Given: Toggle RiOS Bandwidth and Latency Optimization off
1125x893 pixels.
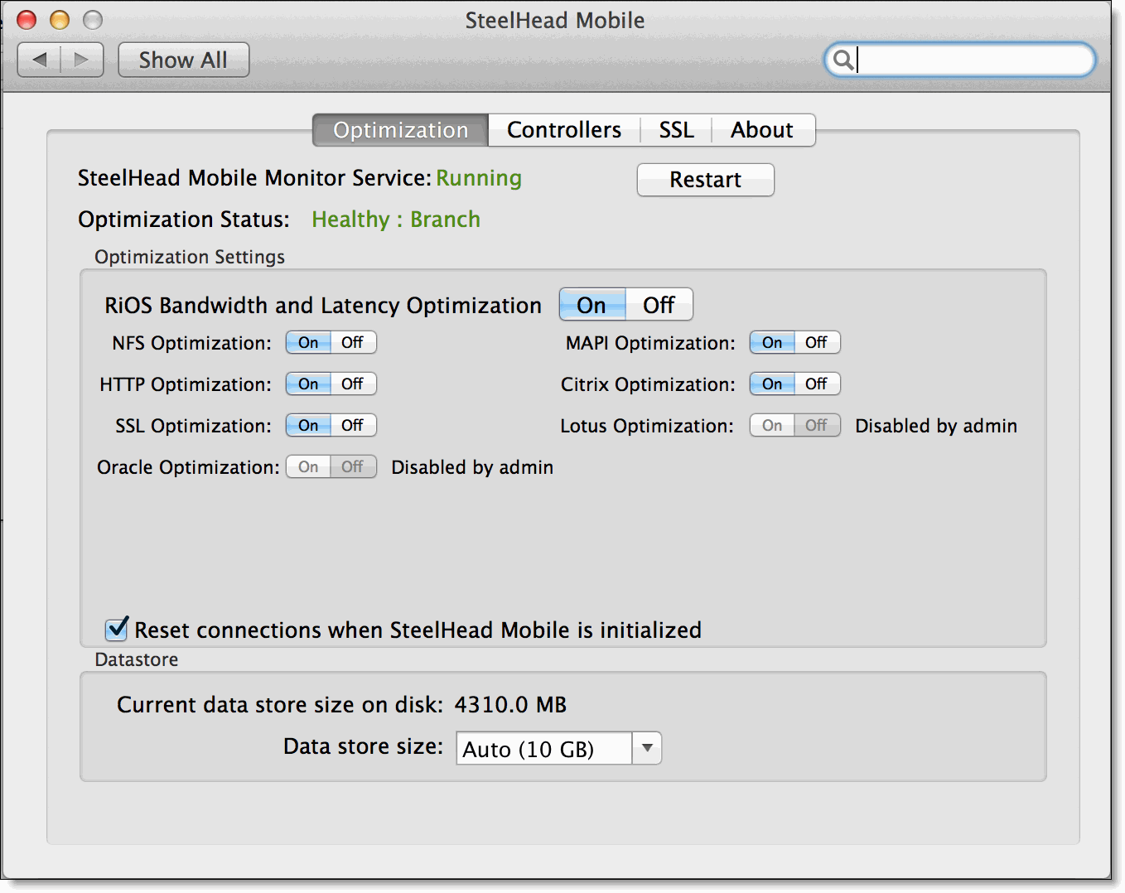Looking at the screenshot, I should pos(659,304).
